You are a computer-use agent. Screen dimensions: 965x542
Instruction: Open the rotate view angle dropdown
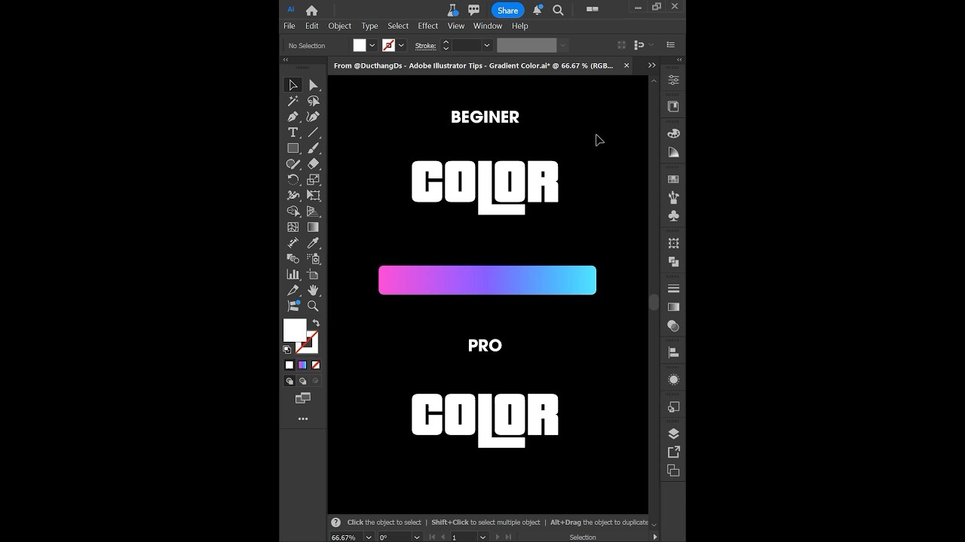[416, 537]
